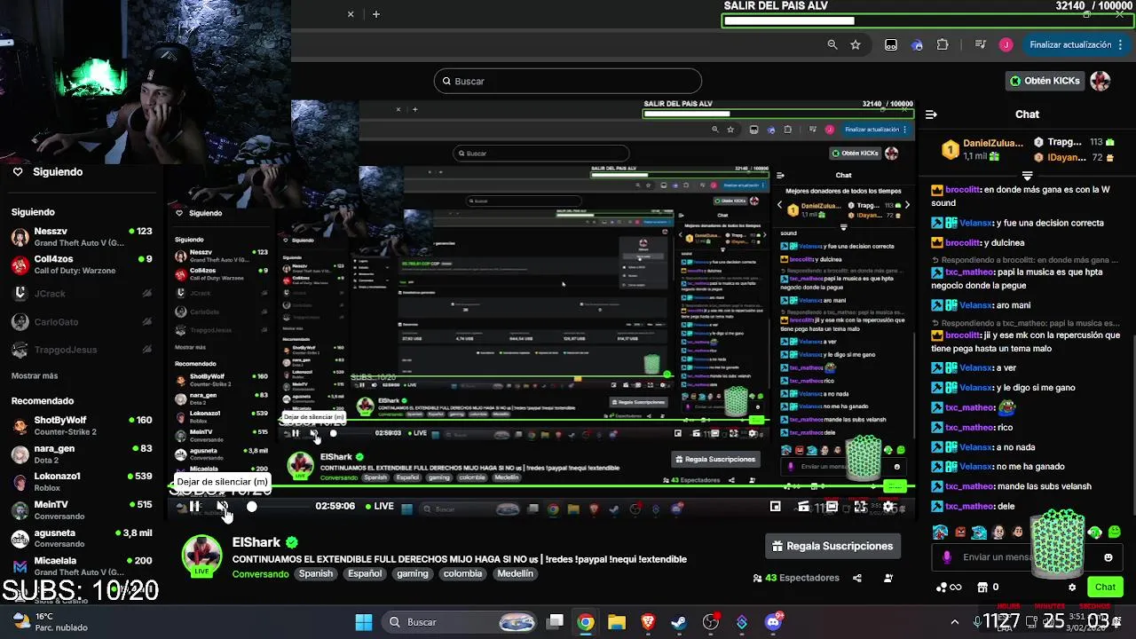This screenshot has width=1136, height=639.
Task: Click the ElShark LIVE profile picture
Action: tap(202, 555)
